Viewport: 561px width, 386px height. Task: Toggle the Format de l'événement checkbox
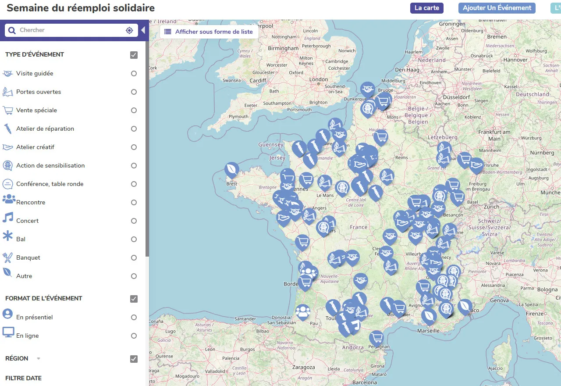[x=134, y=299]
